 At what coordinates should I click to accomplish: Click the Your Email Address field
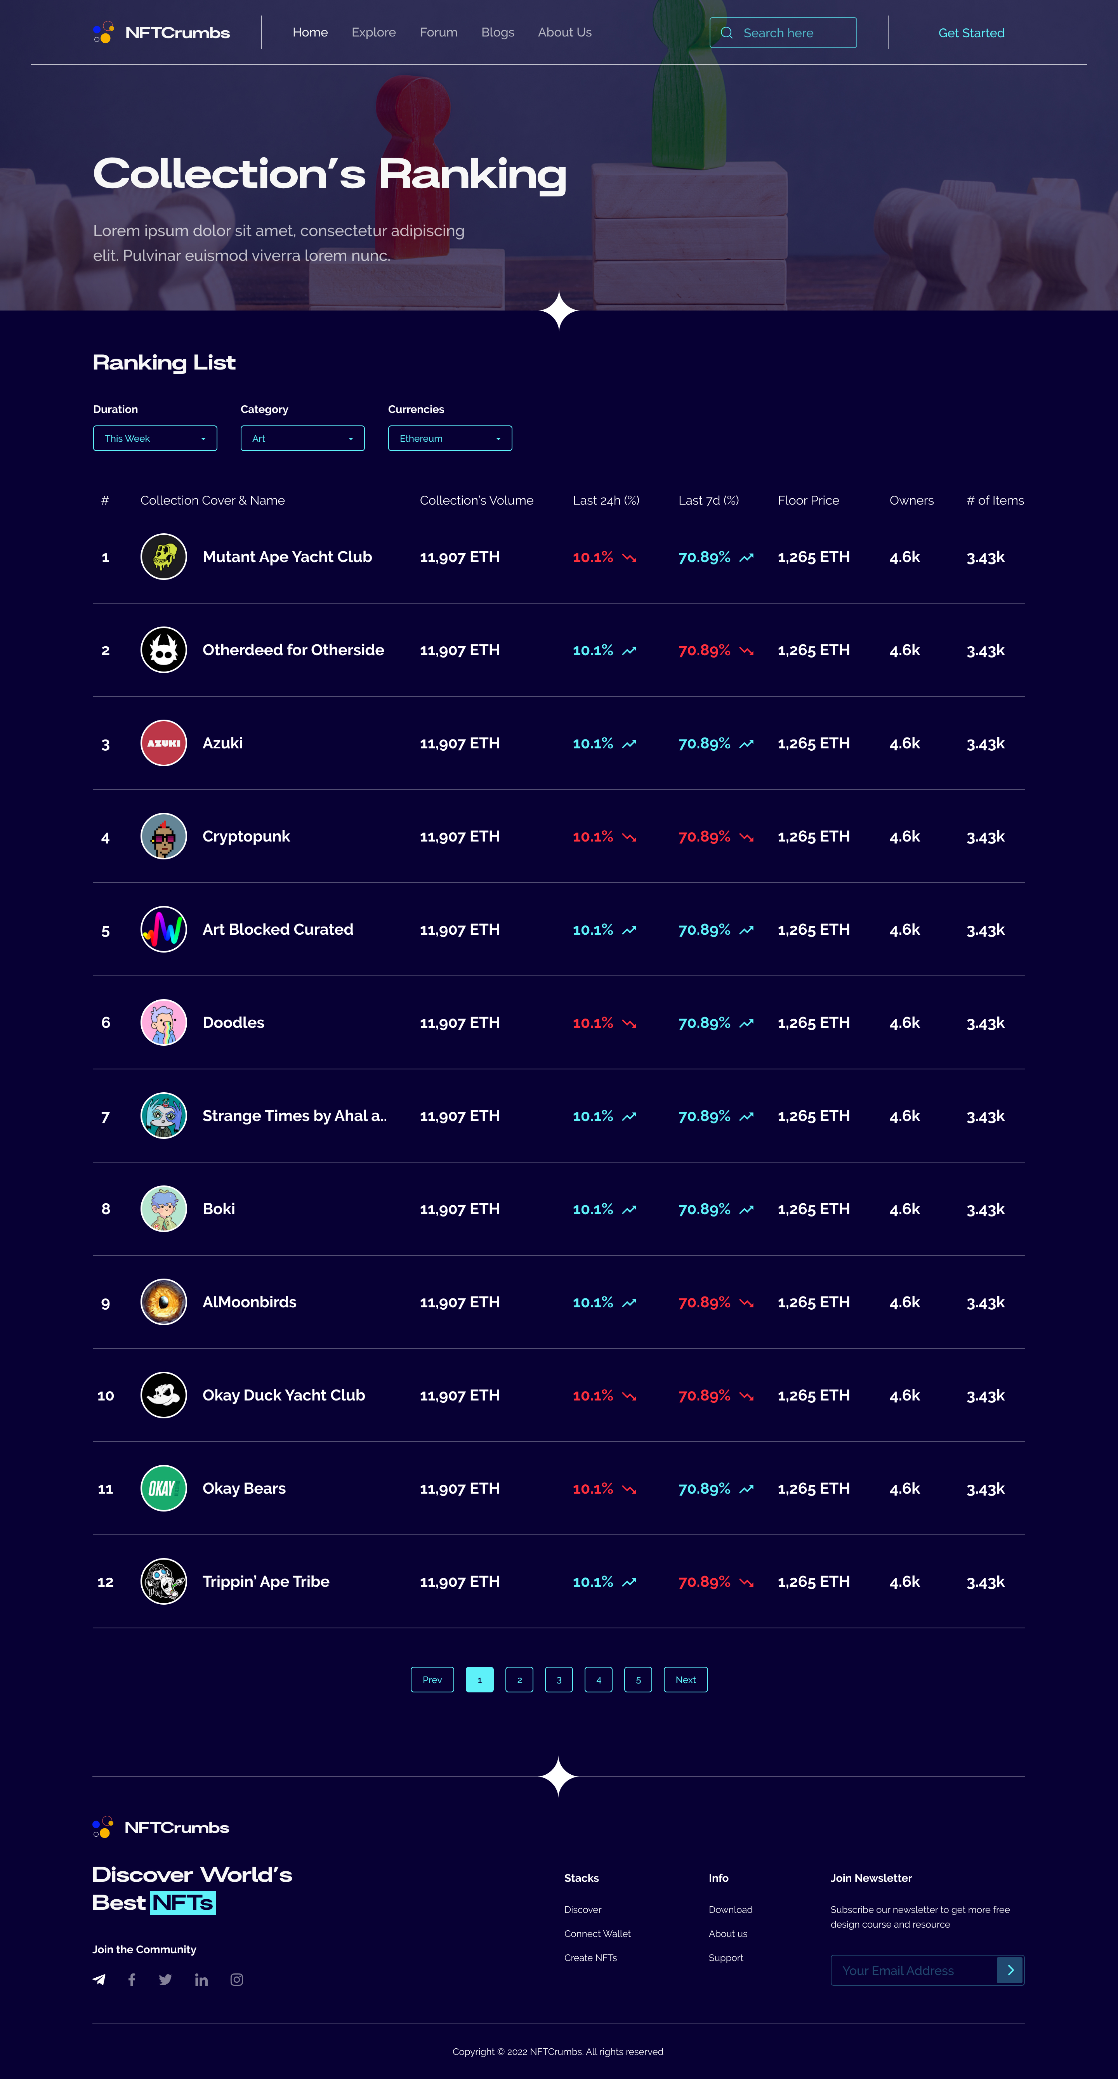[x=912, y=1970]
